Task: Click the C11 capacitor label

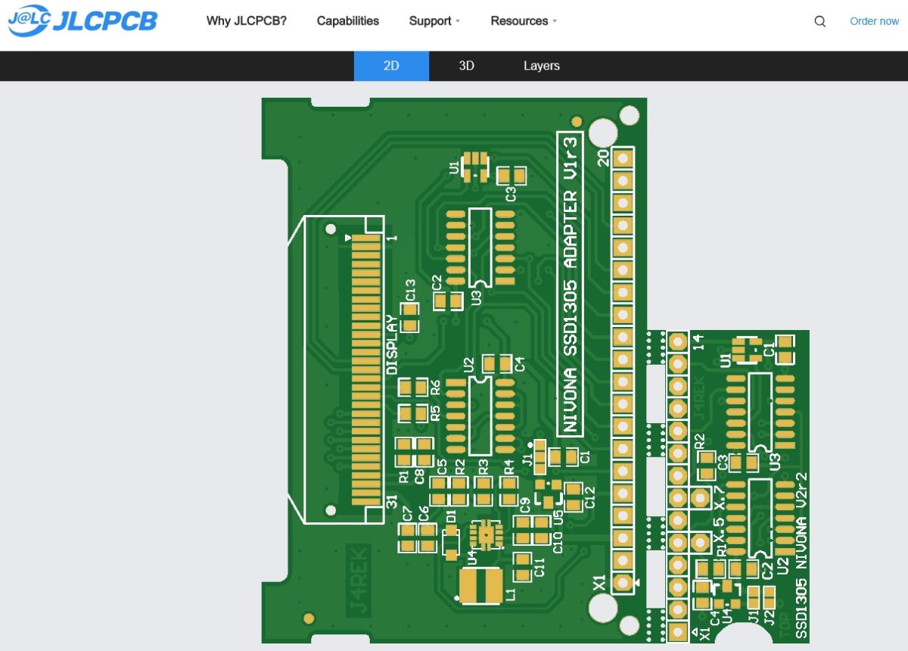Action: click(540, 567)
